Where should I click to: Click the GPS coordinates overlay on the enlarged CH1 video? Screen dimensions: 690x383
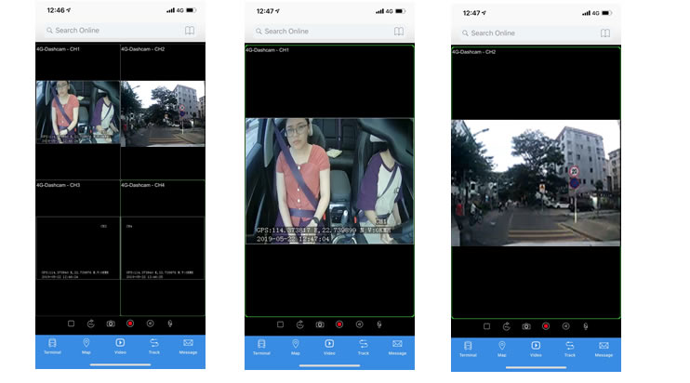coord(324,230)
